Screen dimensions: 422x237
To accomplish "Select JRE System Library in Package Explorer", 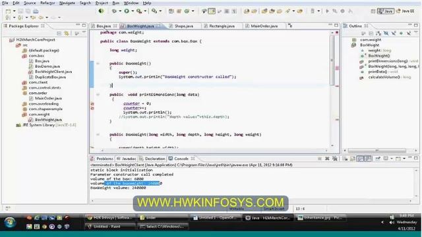I will (49, 125).
